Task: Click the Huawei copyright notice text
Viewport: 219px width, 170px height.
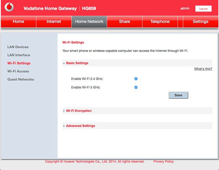Action: point(94,161)
